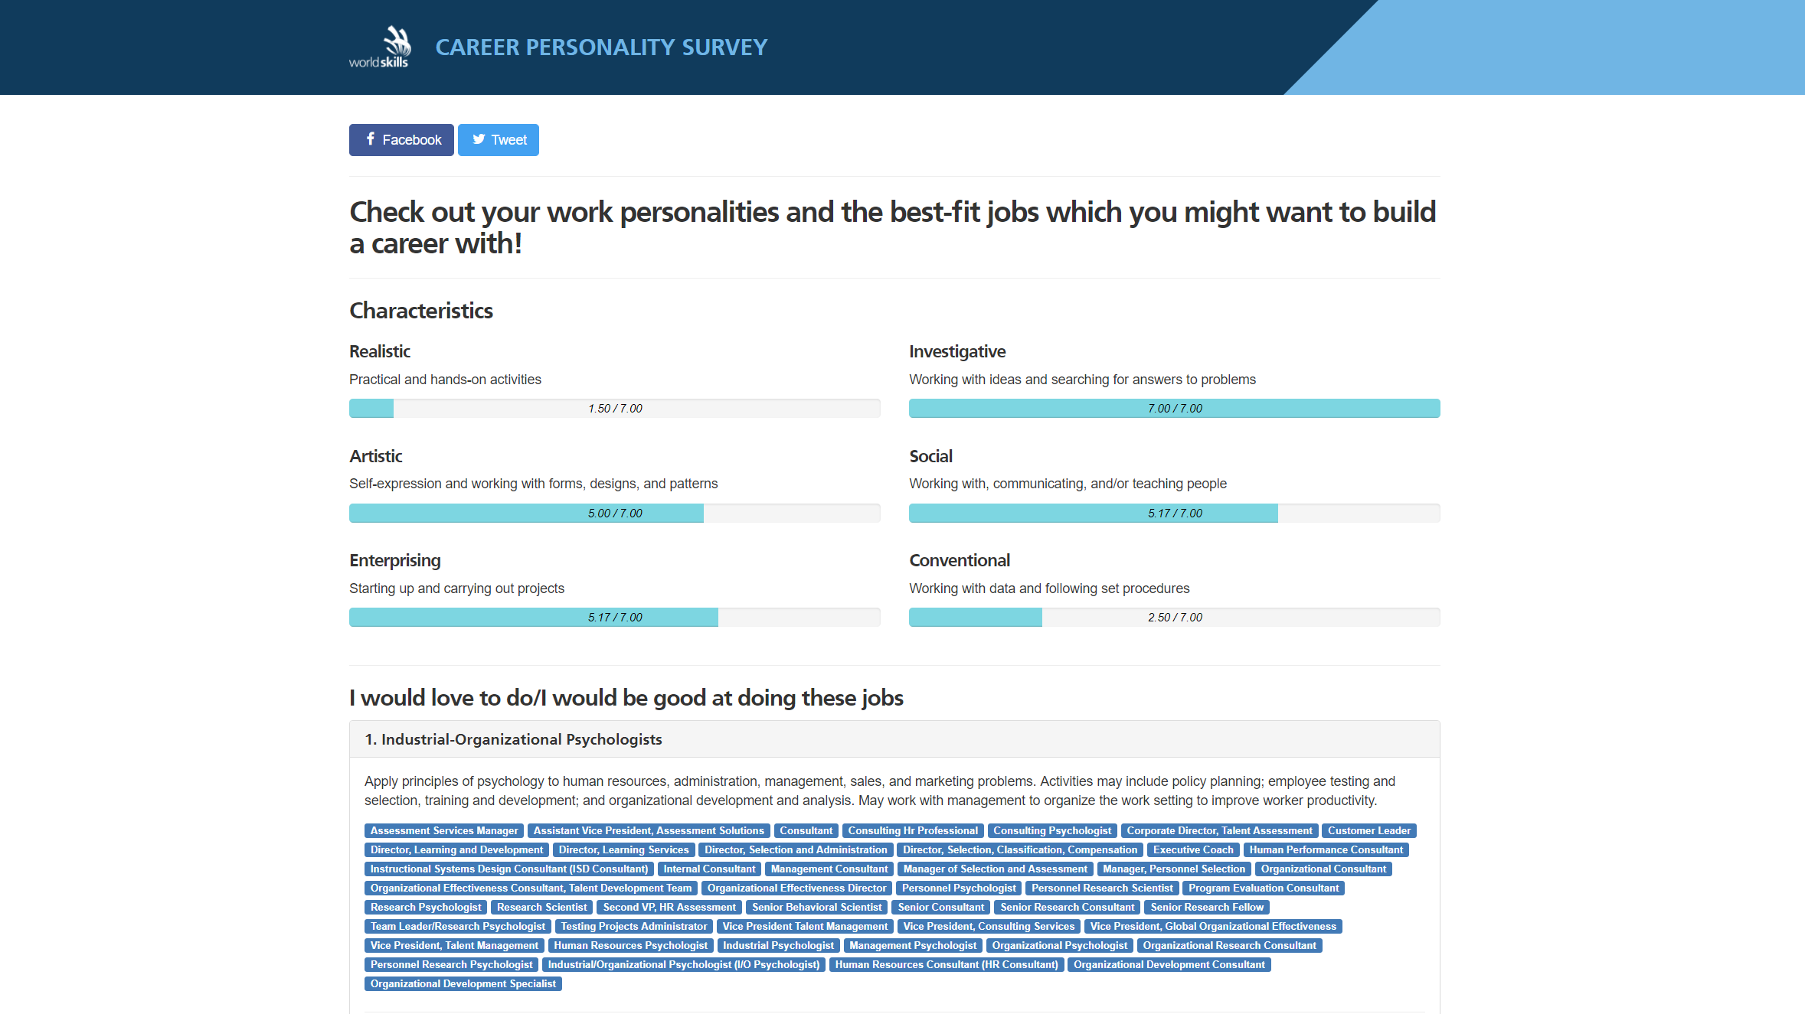Click the Tweet share button
Image resolution: width=1805 pixels, height=1014 pixels.
coord(499,140)
